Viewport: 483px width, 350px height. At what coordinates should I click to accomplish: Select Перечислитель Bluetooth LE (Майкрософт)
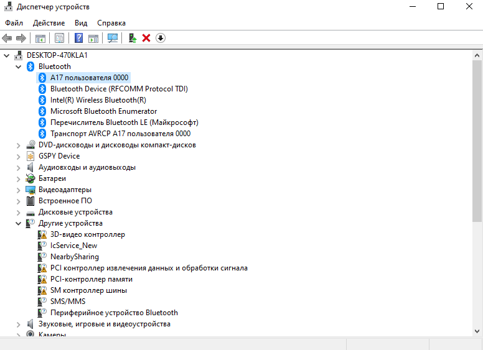pyautogui.click(x=124, y=122)
